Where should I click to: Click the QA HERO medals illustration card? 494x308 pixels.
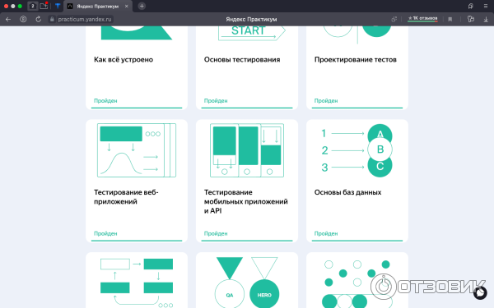click(x=247, y=280)
